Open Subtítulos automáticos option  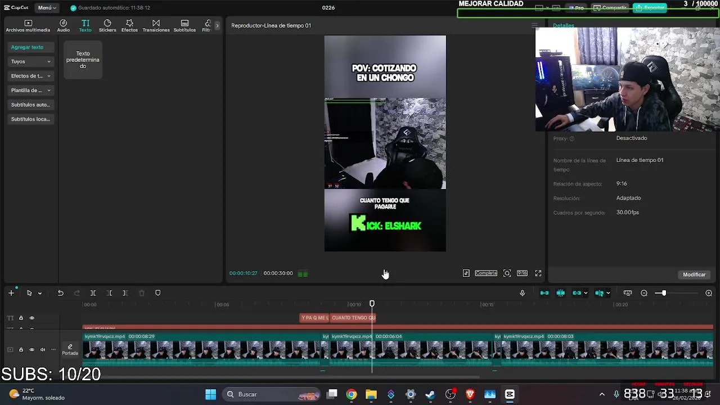click(31, 105)
